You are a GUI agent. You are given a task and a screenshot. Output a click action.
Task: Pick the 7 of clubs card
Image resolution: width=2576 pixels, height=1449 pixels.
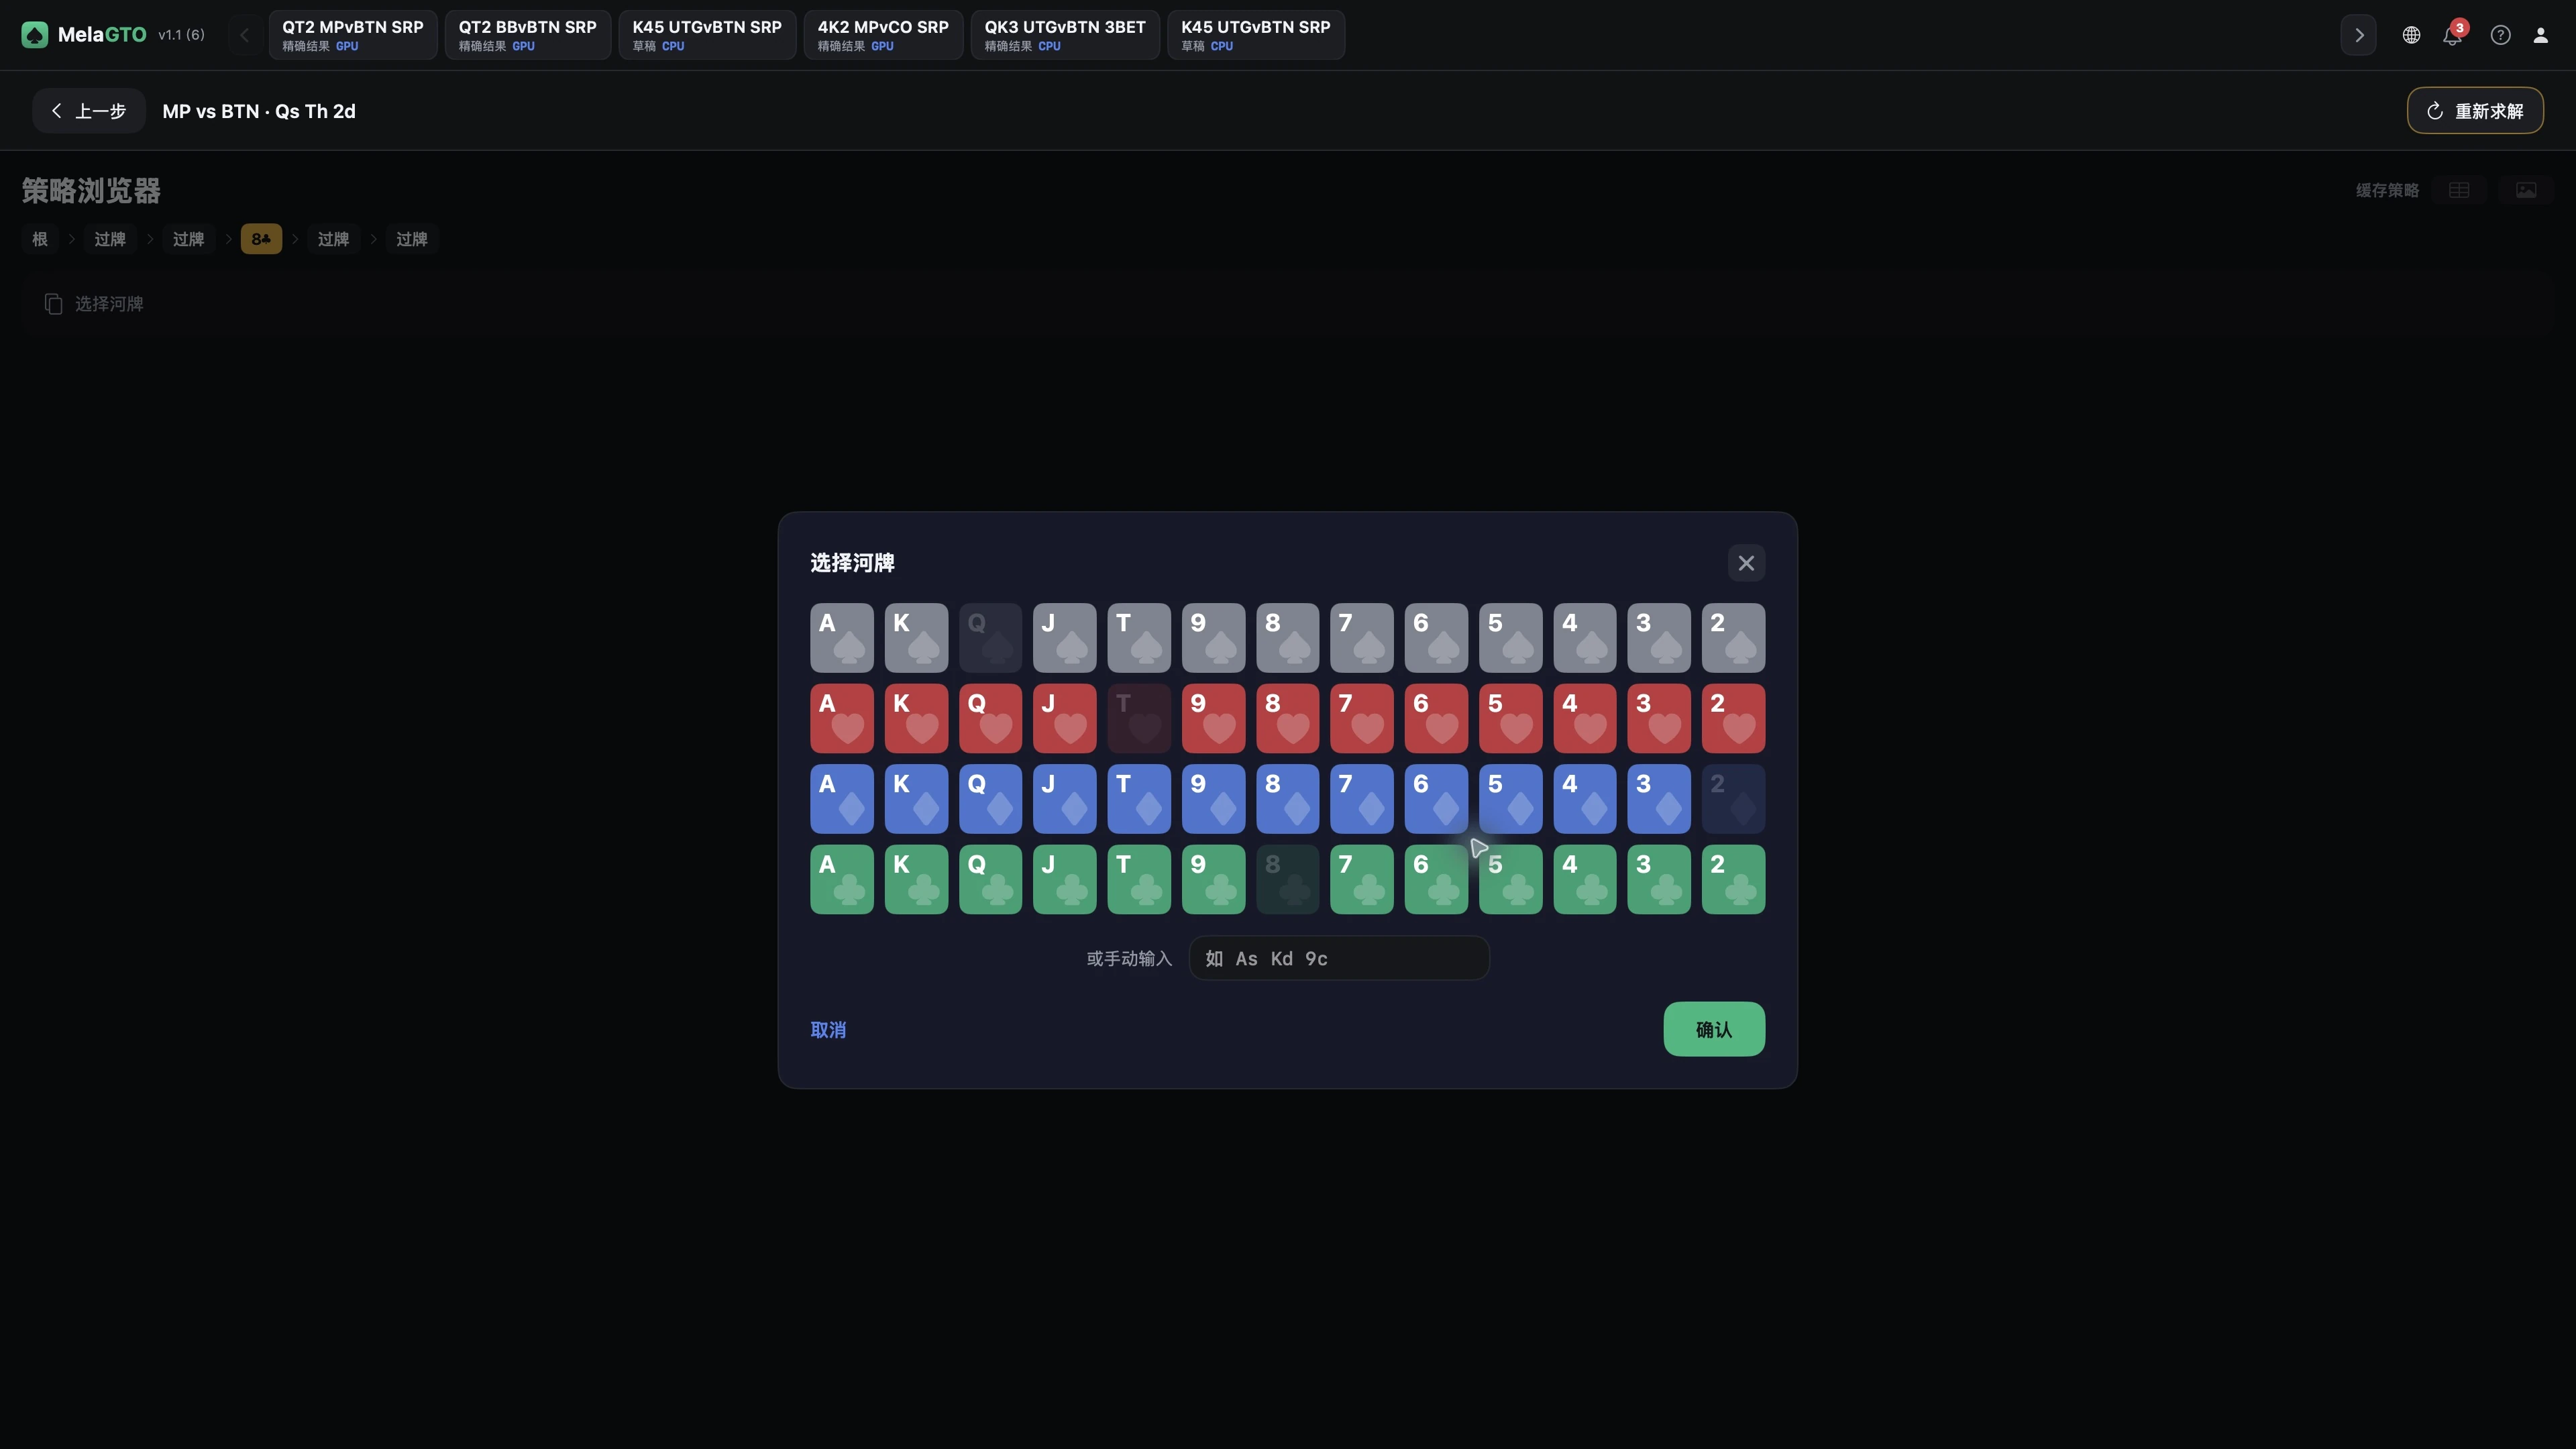point(1361,879)
